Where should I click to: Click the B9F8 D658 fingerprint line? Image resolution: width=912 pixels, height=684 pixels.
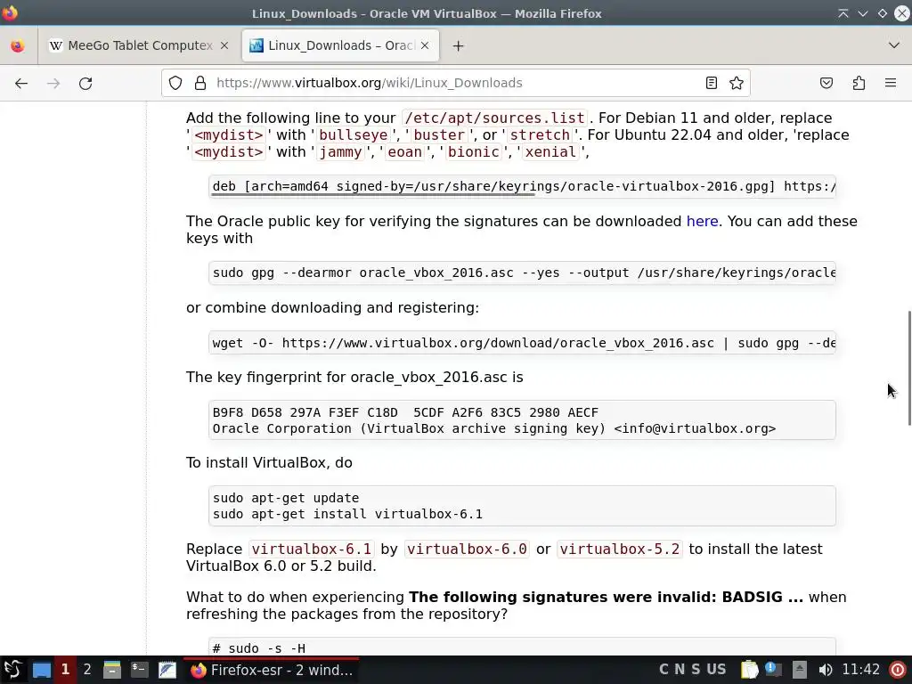click(x=405, y=412)
